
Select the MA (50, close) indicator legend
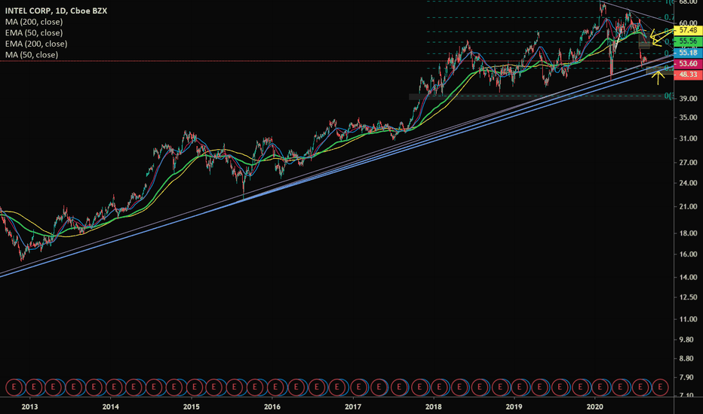(32, 55)
